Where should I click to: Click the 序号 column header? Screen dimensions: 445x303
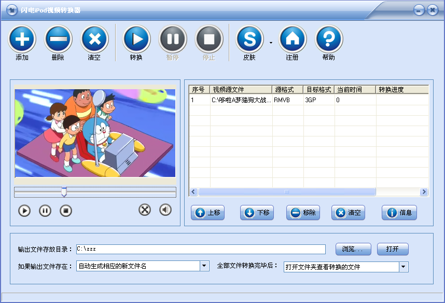(x=200, y=89)
